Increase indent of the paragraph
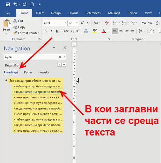Screen dimensions: 161x163 [150, 23]
